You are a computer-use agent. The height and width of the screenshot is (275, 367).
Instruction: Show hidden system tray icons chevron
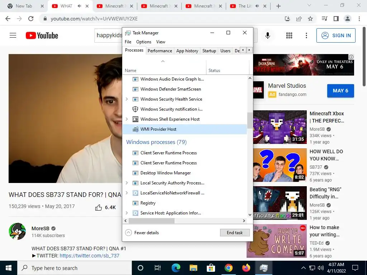pyautogui.click(x=303, y=268)
